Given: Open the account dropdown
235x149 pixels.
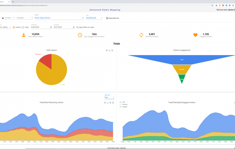Looking at the screenshot, I should click(10, 18).
